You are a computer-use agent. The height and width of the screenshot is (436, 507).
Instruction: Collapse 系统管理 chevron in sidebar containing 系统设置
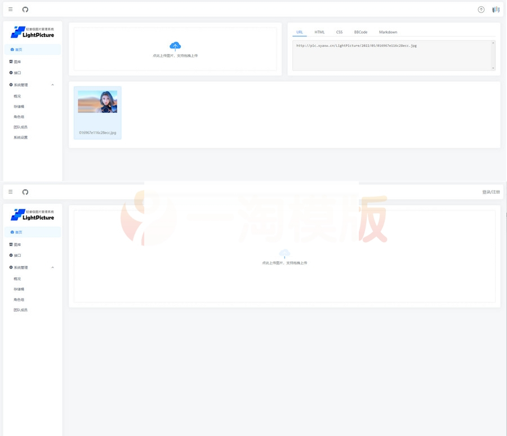[x=52, y=85]
